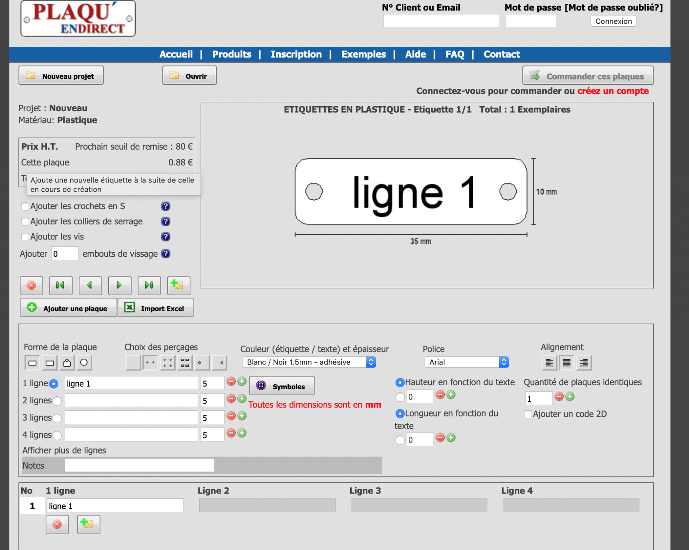This screenshot has width=689, height=550.
Task: Follow the créez un compte link
Action: (613, 91)
